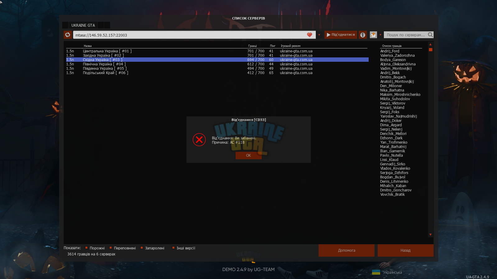Image resolution: width=497 pixels, height=279 pixels.
Task: Select player 'Vadim_Montovsjkij'
Action: click(x=396, y=68)
